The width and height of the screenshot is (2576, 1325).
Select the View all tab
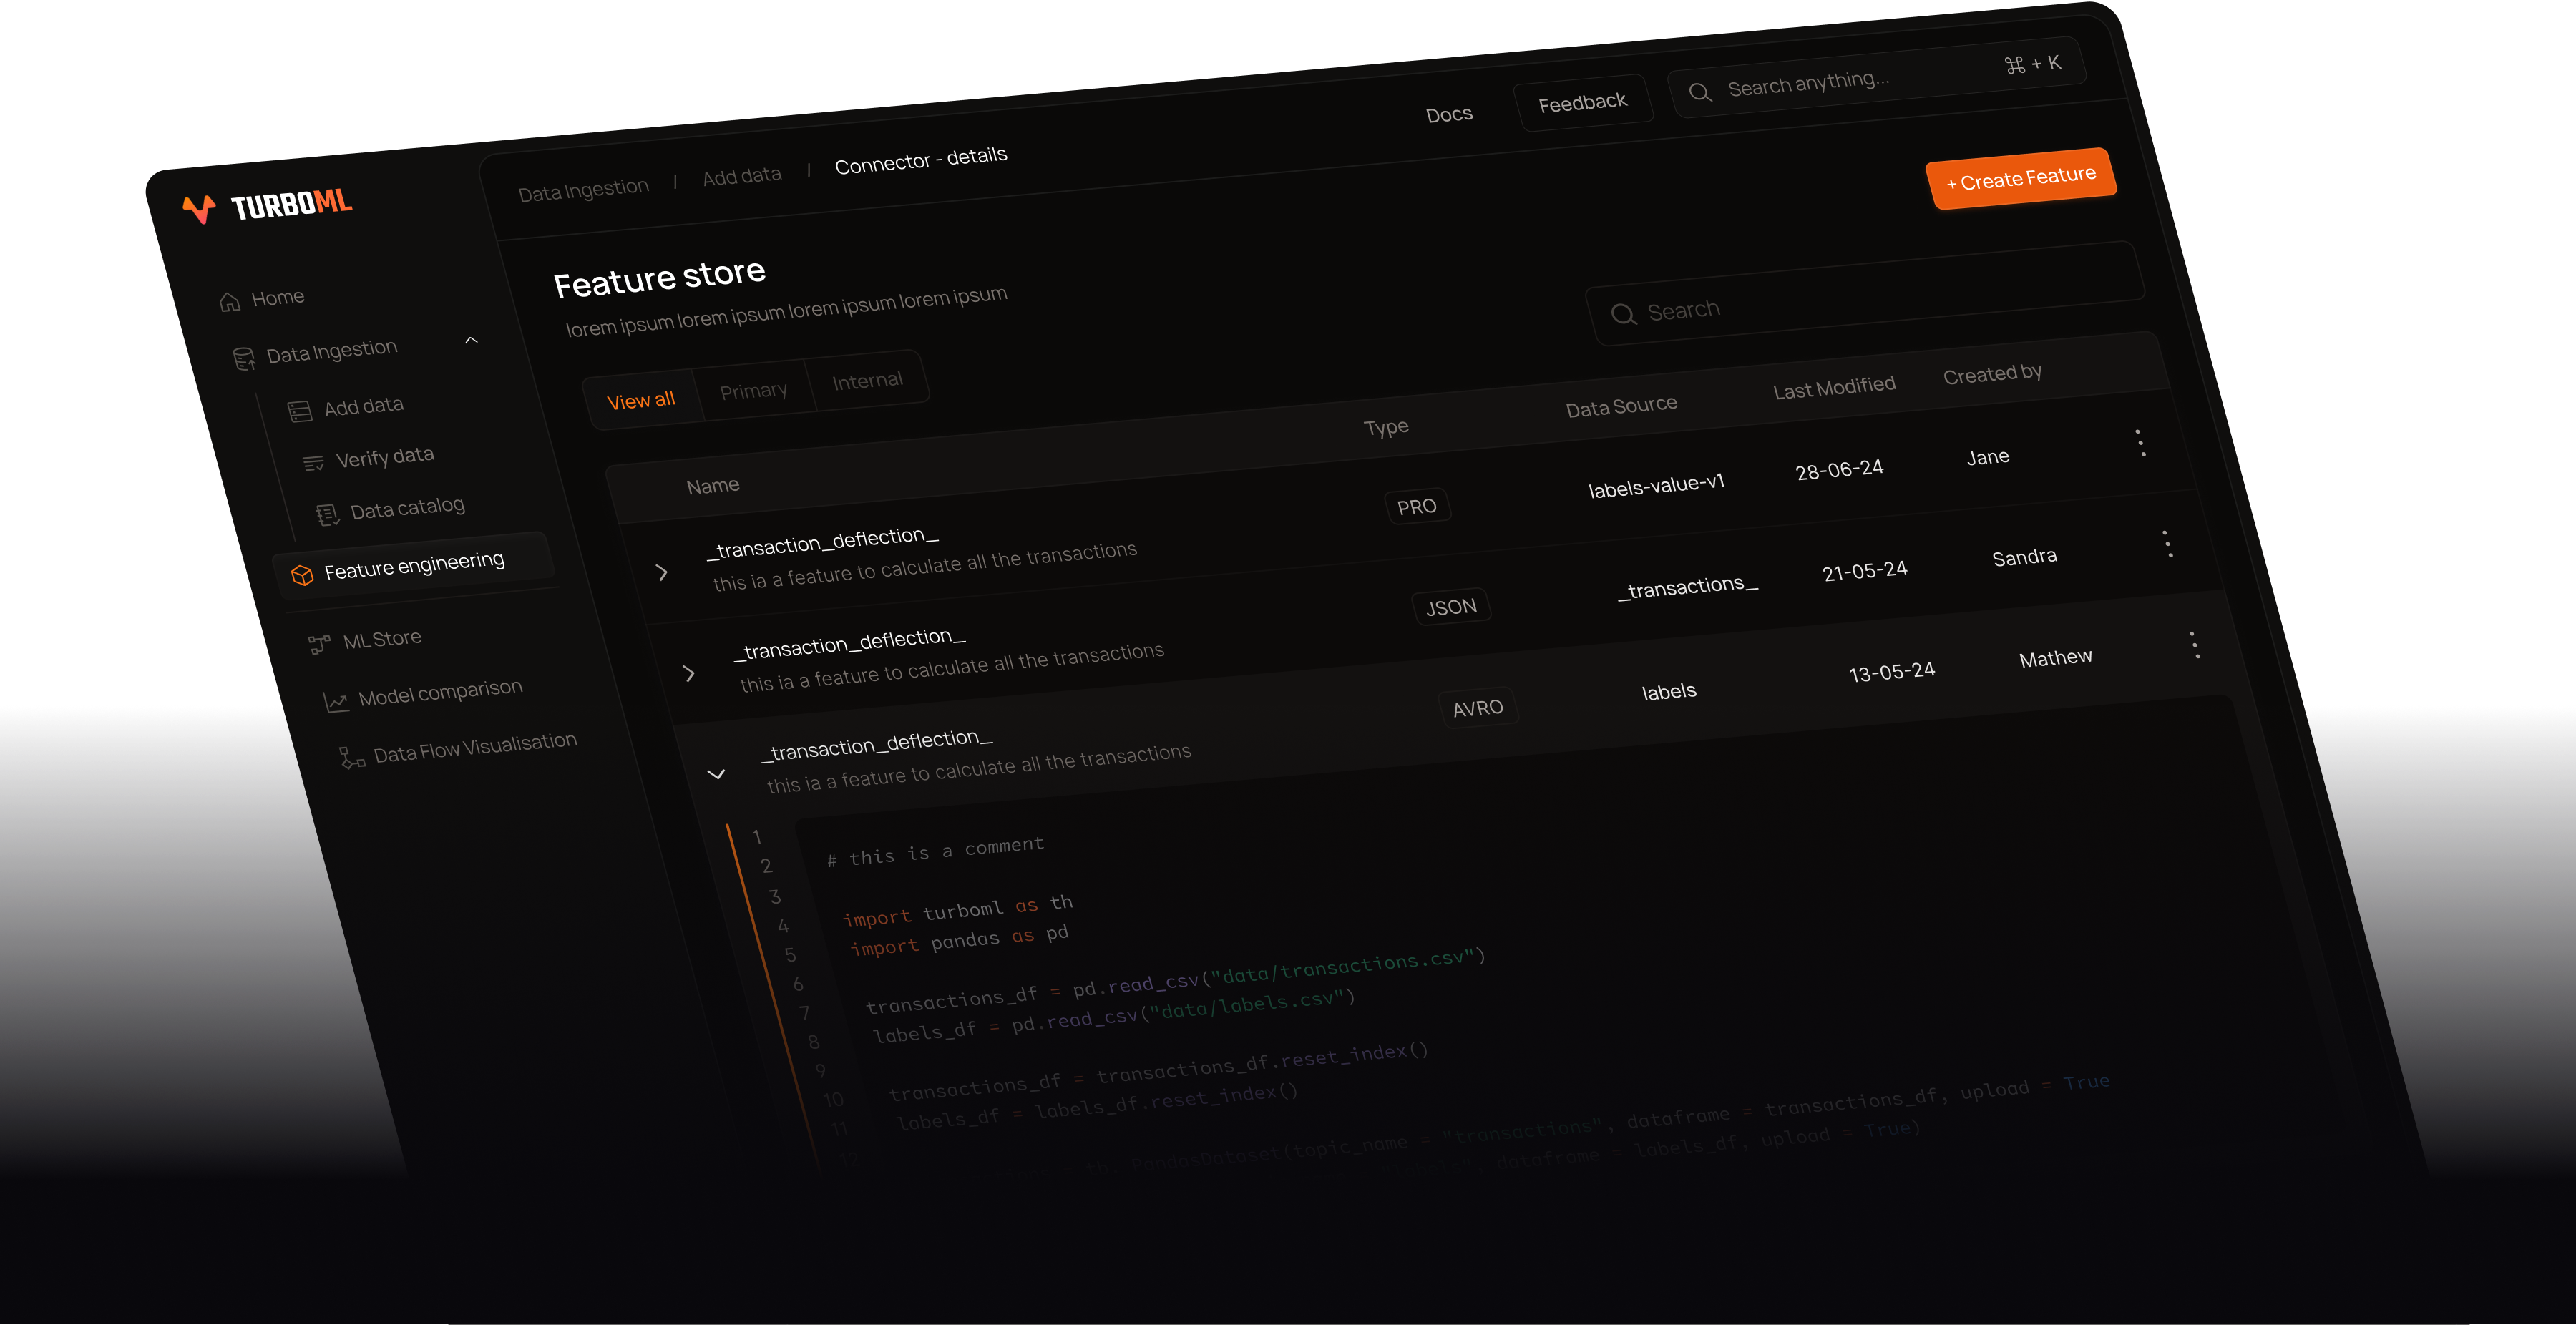click(641, 401)
